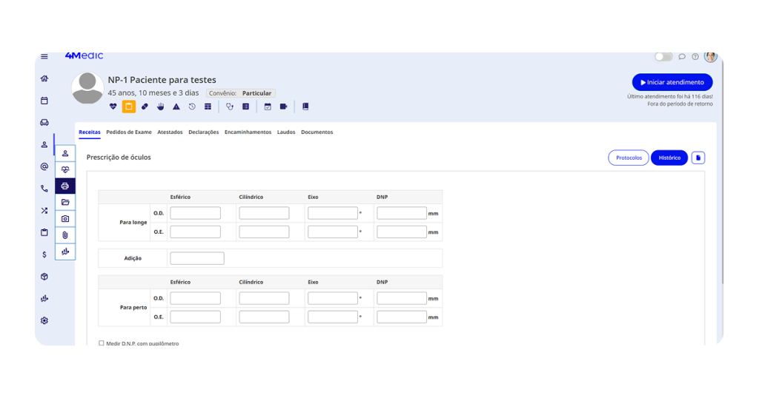Open the Atestados tab
The width and height of the screenshot is (759, 398).
(x=170, y=132)
